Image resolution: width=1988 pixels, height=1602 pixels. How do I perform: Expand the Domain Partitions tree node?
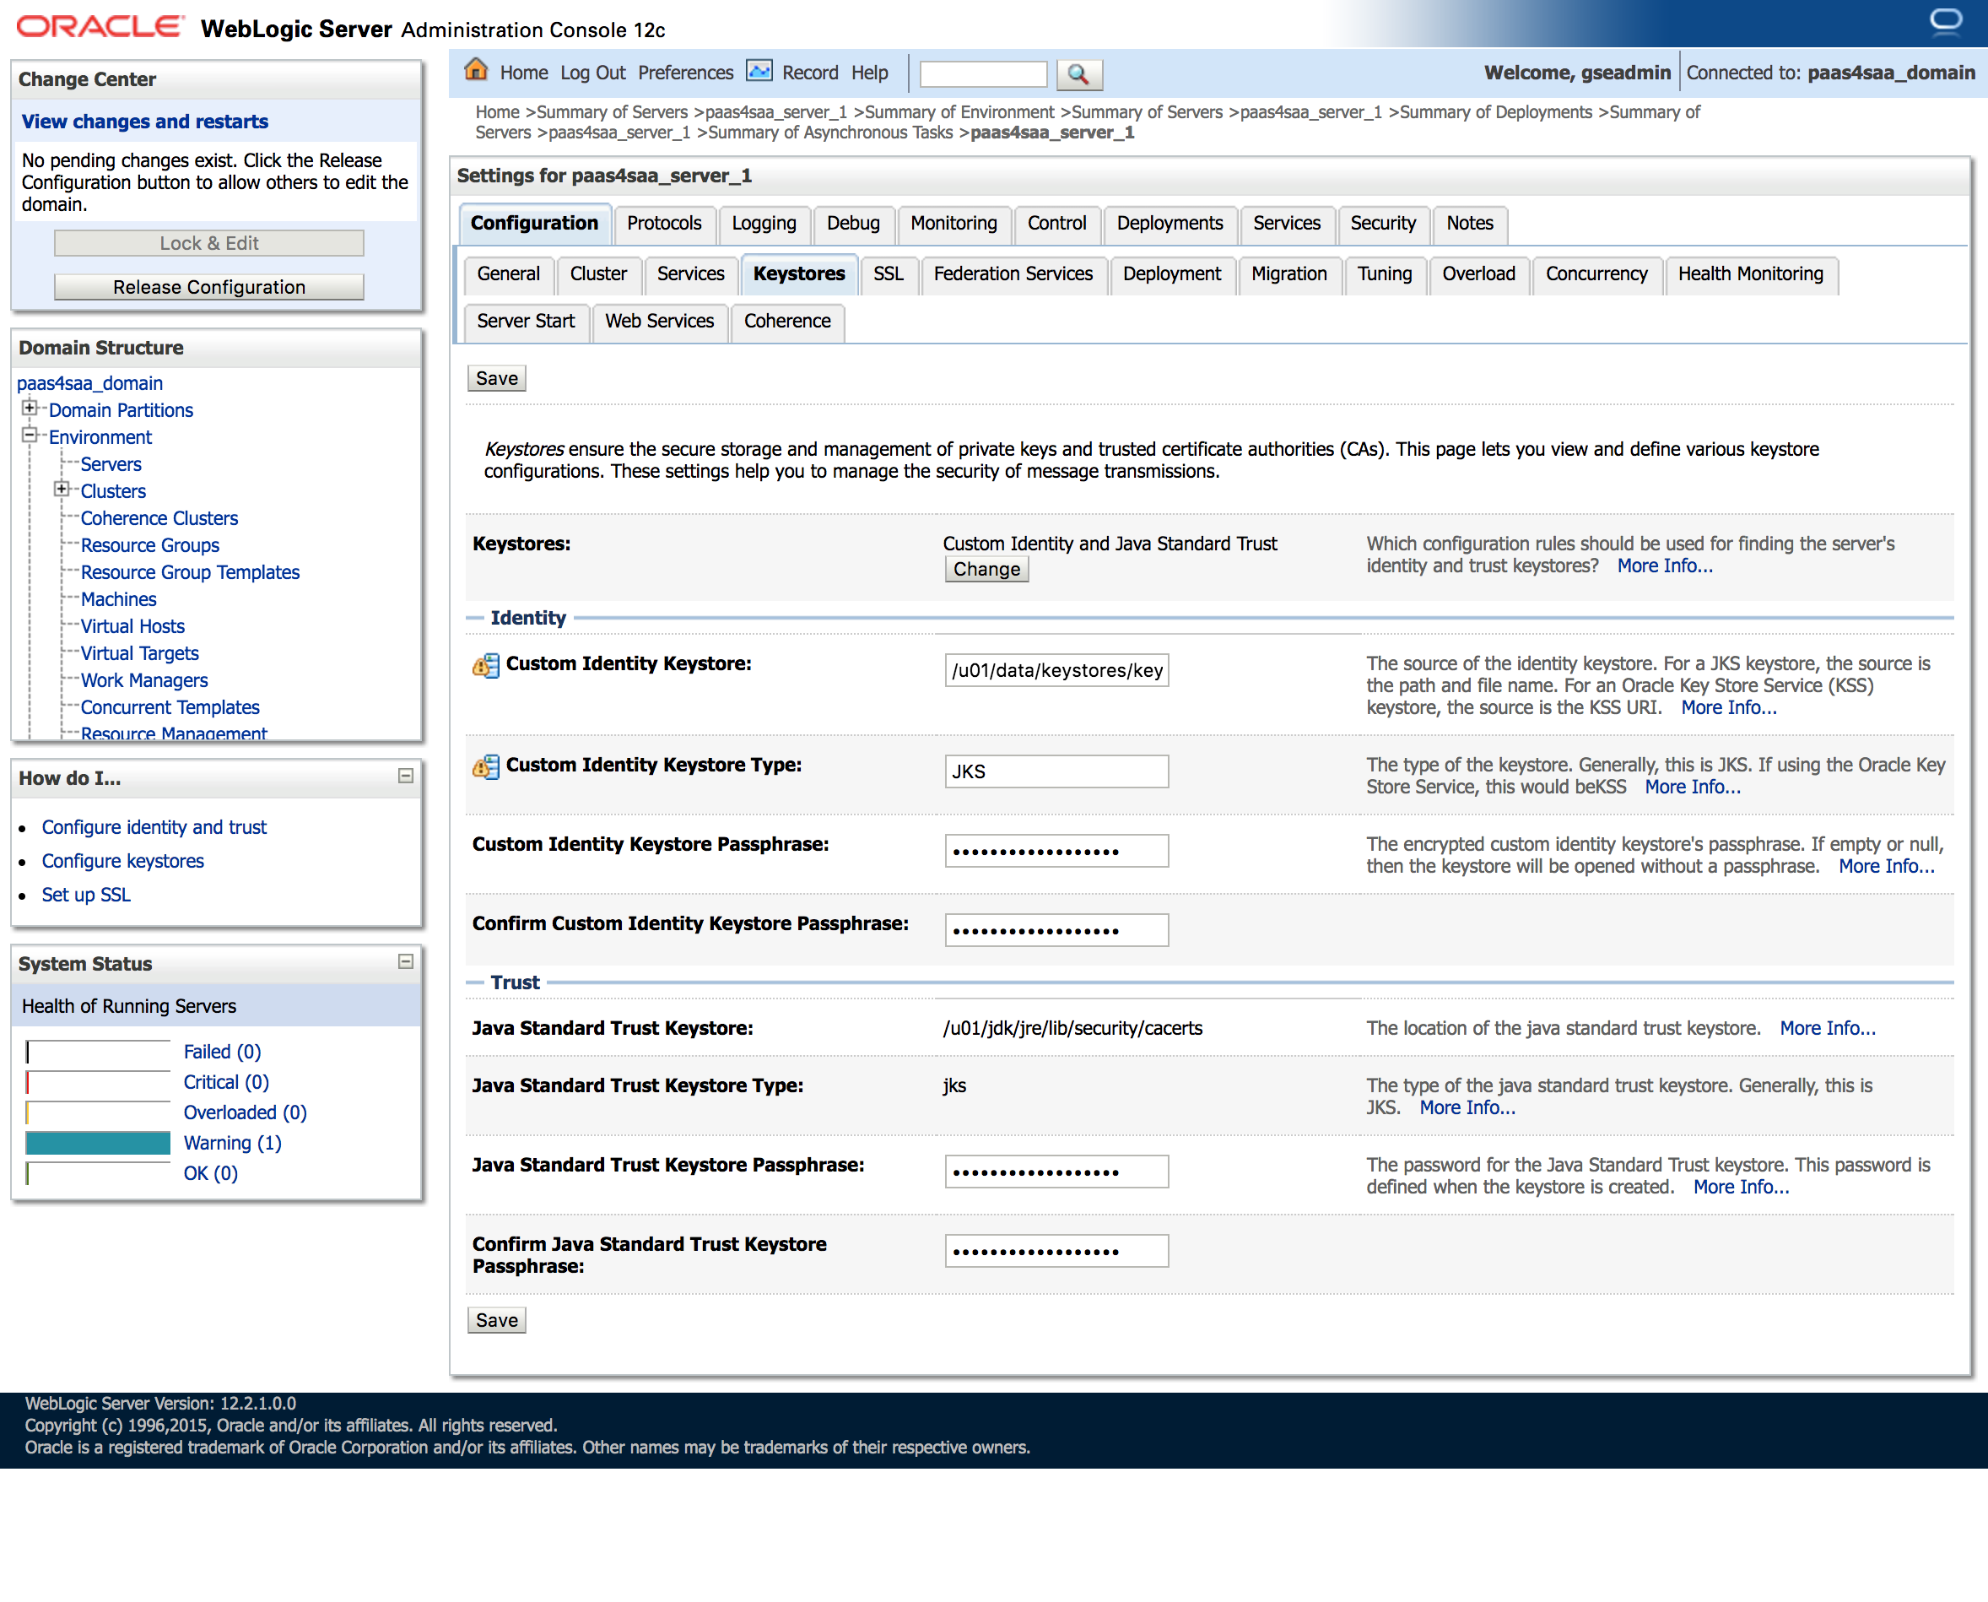(30, 408)
